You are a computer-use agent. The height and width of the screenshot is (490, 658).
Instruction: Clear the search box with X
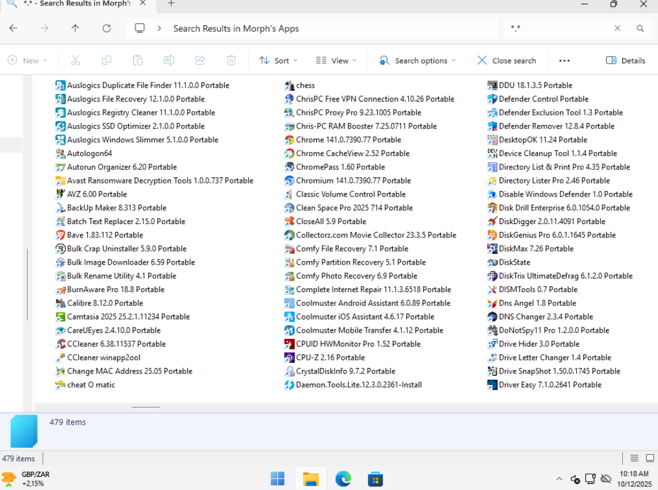pyautogui.click(x=617, y=28)
